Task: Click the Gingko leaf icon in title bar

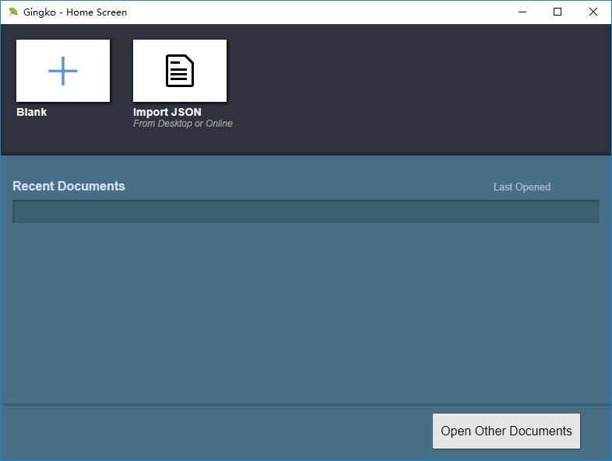Action: (13, 12)
